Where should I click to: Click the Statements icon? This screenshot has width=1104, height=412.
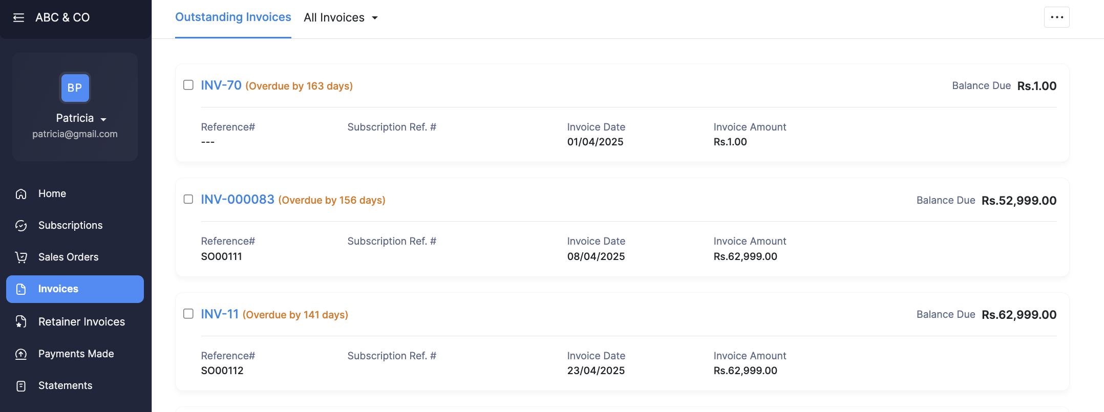(x=21, y=386)
